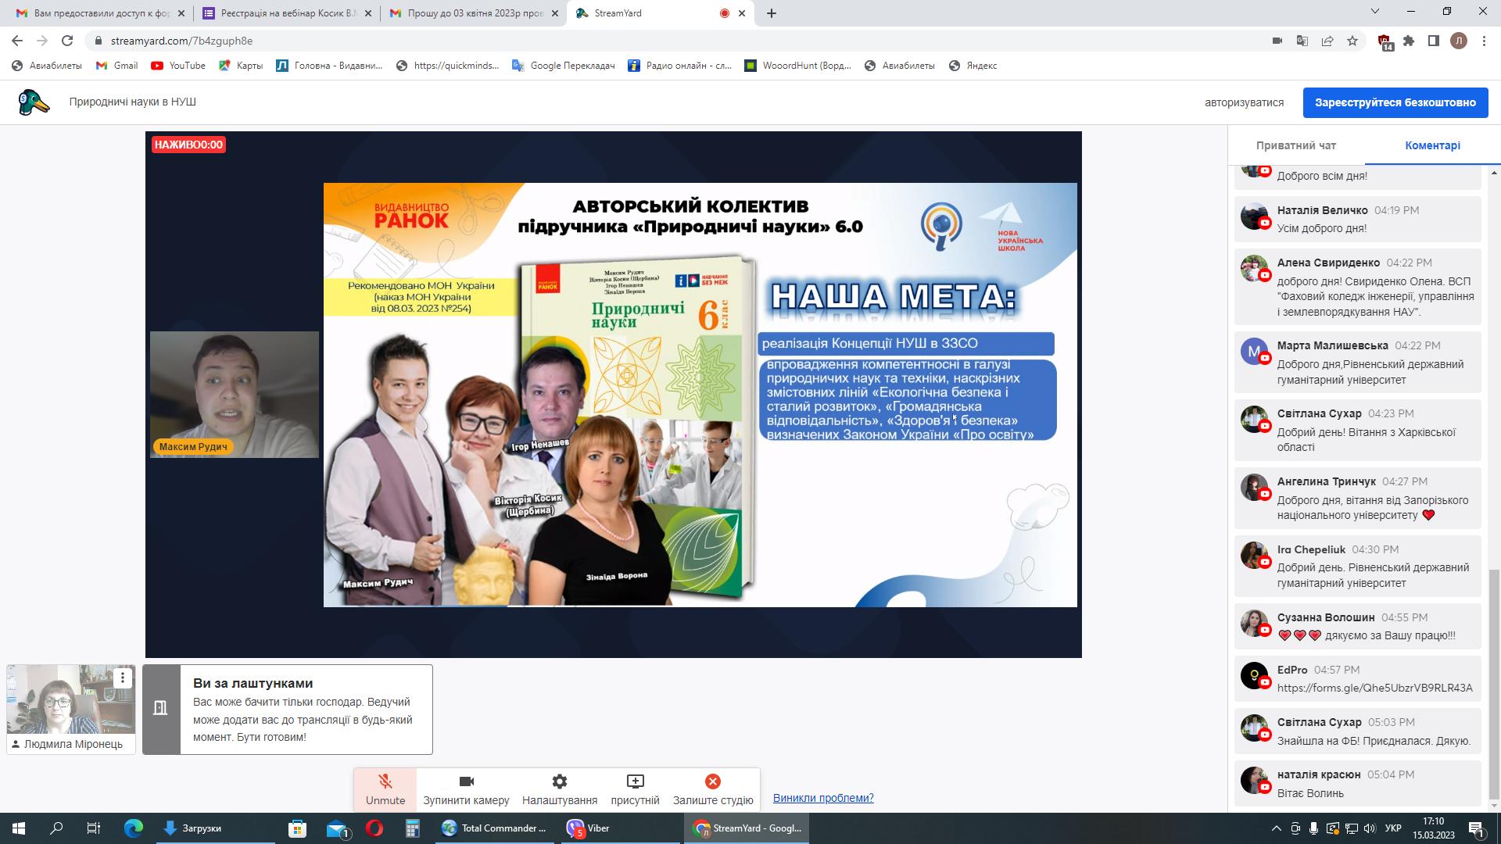Show hidden tray icons chevron
Screen dimensions: 1501x844
(x=1277, y=828)
